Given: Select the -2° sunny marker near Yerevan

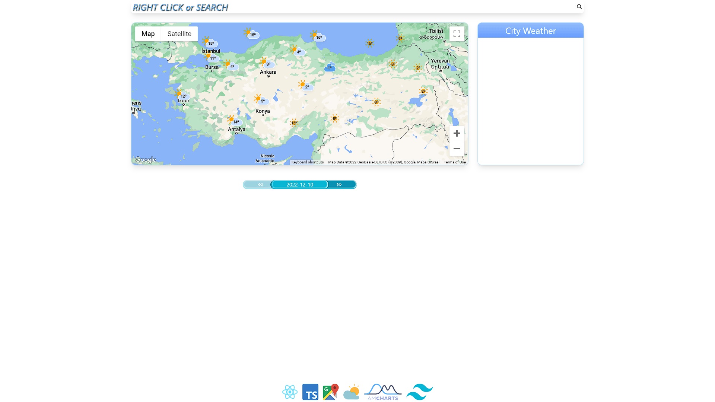Looking at the screenshot, I should (x=418, y=68).
